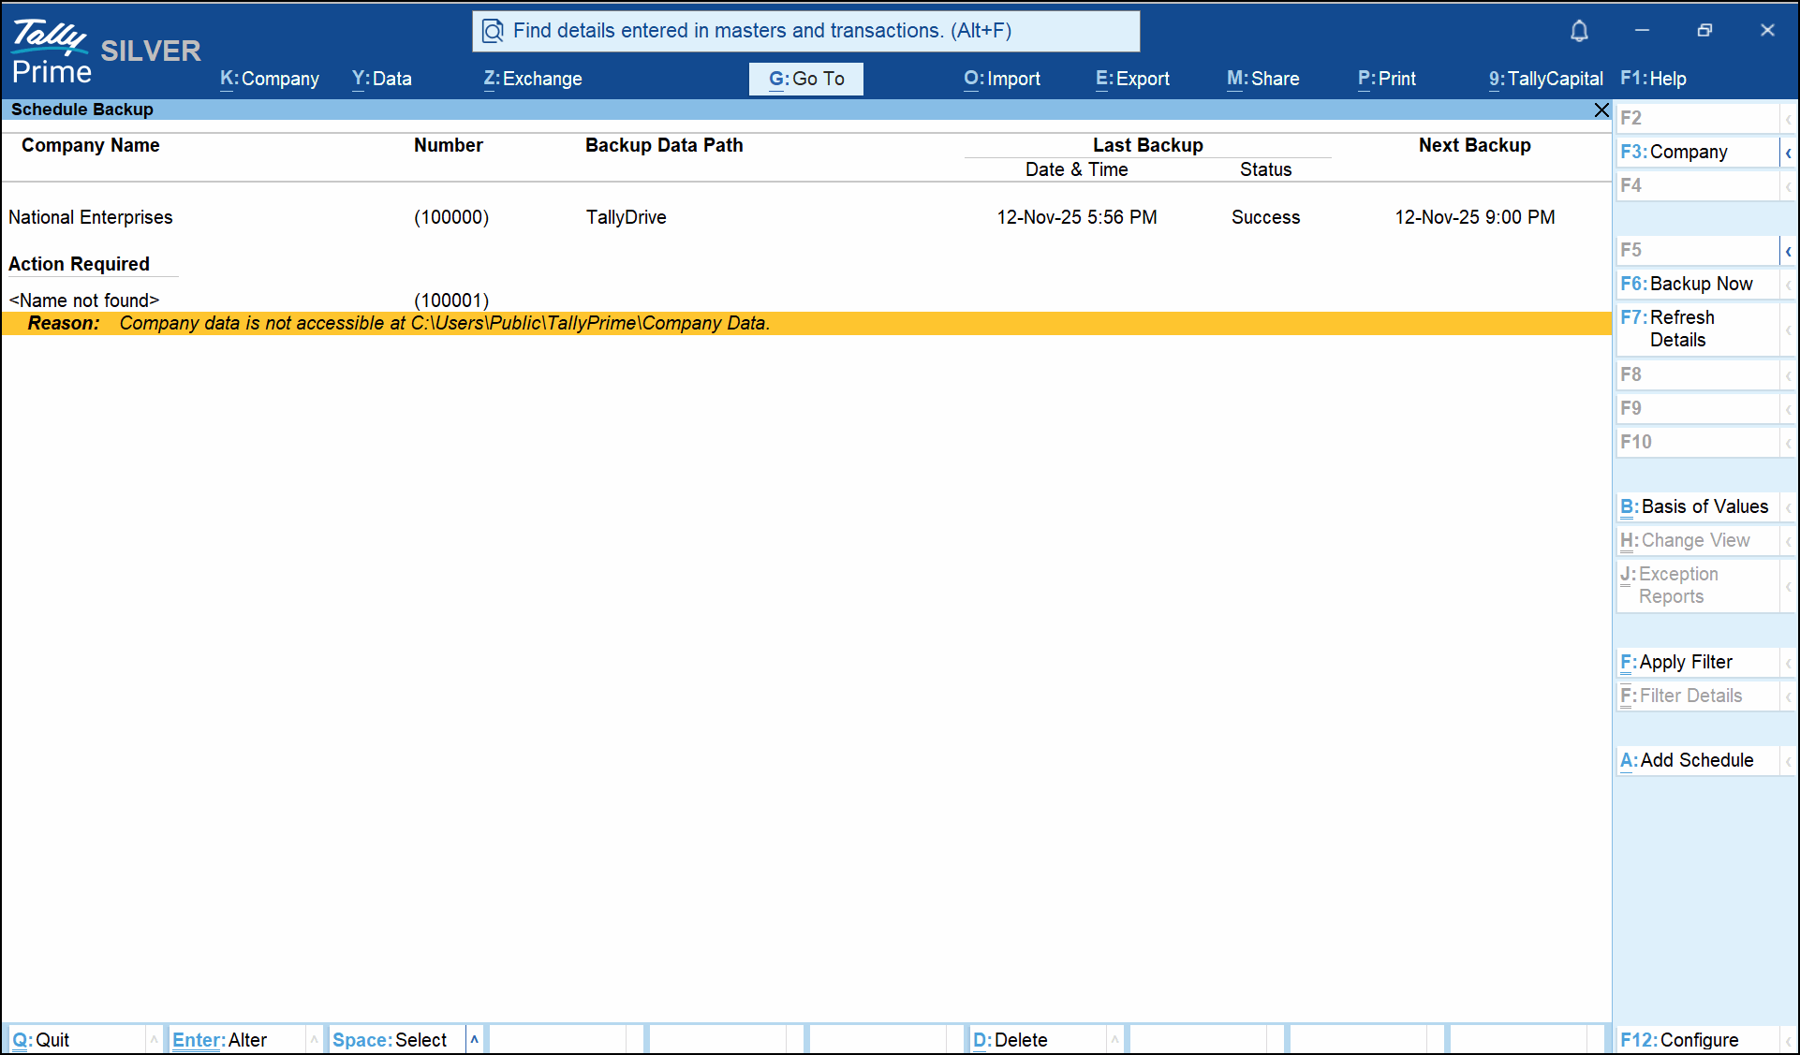
Task: Click inside the Find details search field
Action: [805, 31]
